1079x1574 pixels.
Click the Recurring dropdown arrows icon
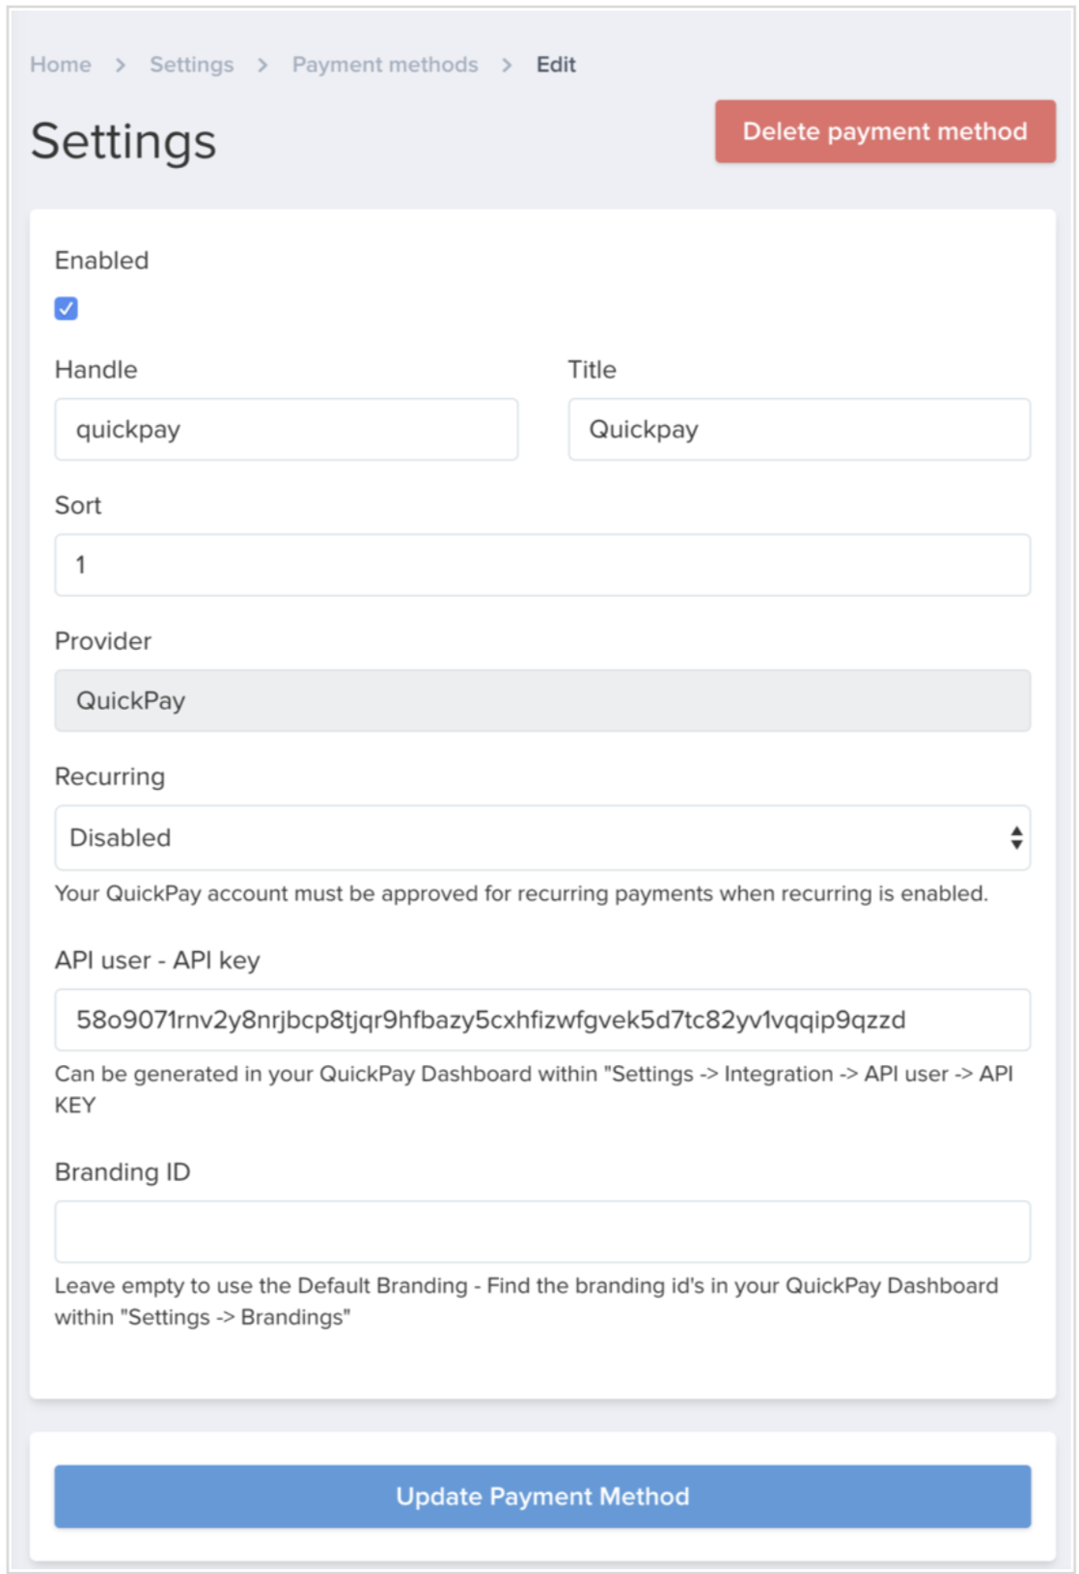1016,837
